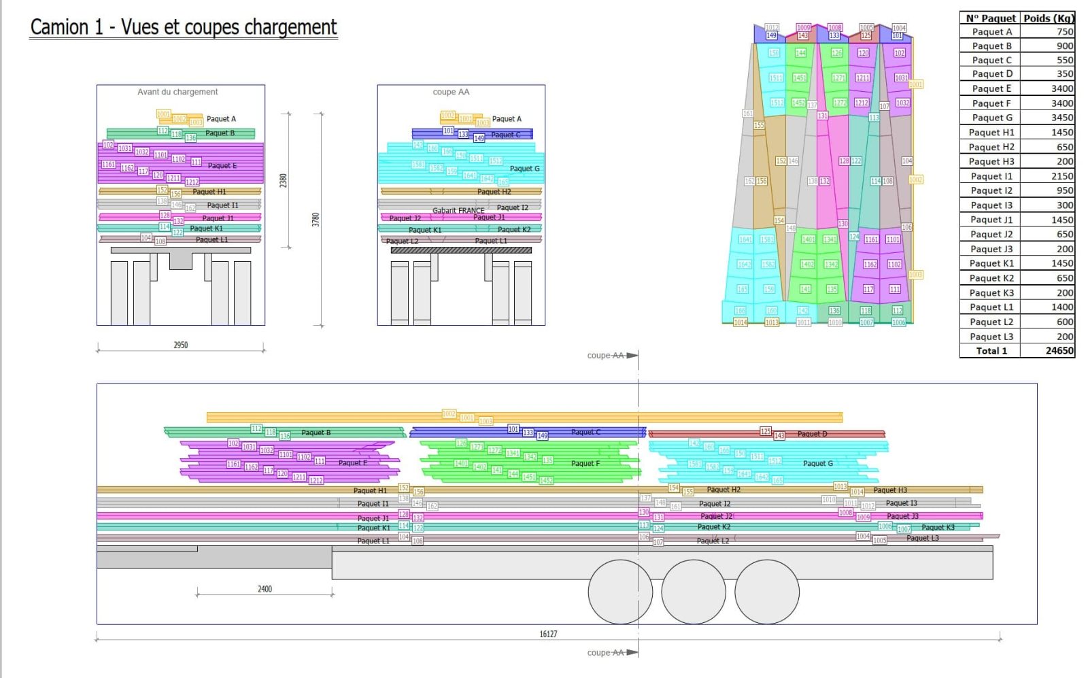Click the 600 weight value for Paquet L2

point(1065,322)
